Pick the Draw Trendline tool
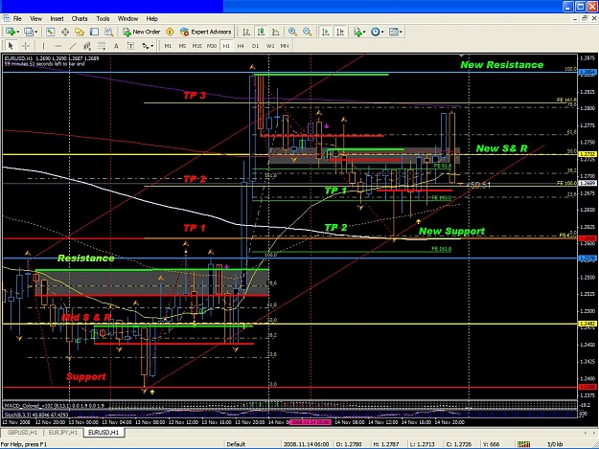The width and height of the screenshot is (599, 449). point(73,46)
